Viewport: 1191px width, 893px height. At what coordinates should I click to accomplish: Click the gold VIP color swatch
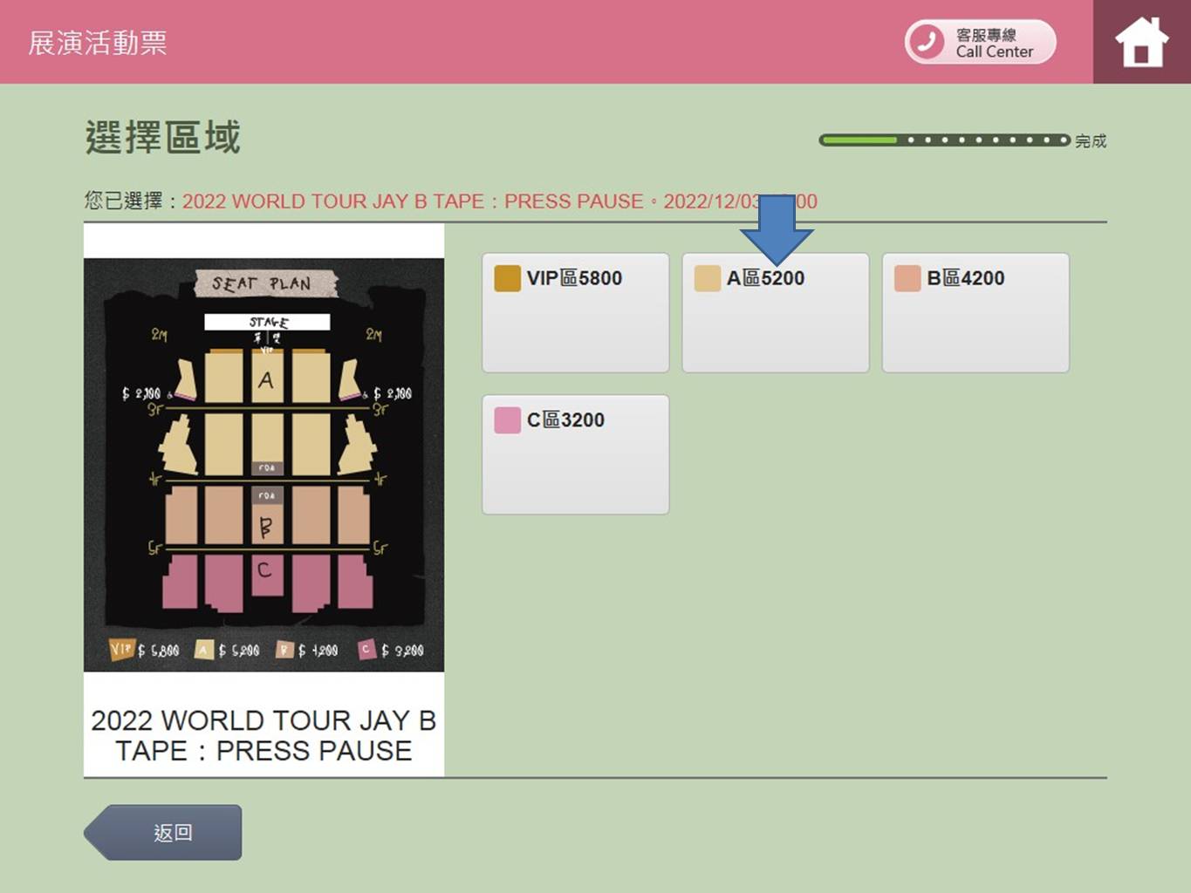(507, 278)
